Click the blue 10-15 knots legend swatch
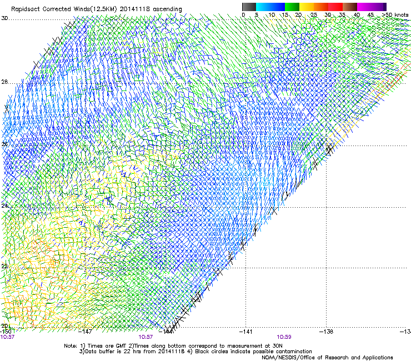Image resolution: width=411 pixels, height=361 pixels. pyautogui.click(x=278, y=7)
